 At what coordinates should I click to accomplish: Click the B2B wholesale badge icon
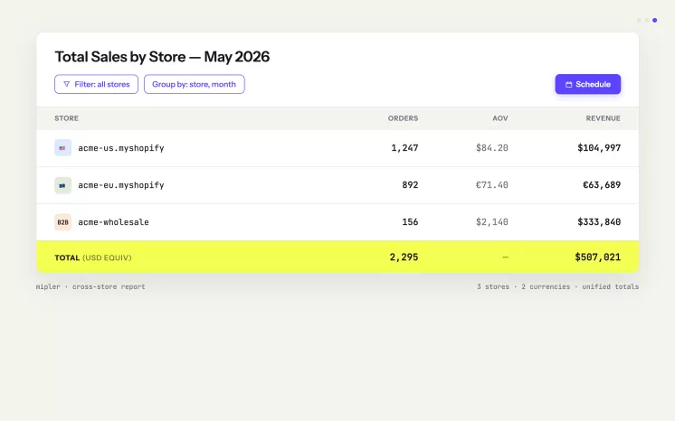pos(62,222)
